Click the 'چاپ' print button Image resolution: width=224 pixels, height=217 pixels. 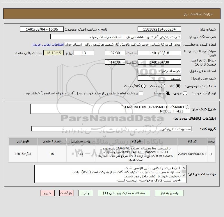(86, 193)
